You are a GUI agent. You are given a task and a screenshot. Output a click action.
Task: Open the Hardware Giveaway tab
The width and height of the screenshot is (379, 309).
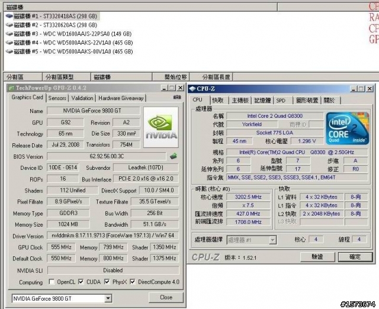121,98
